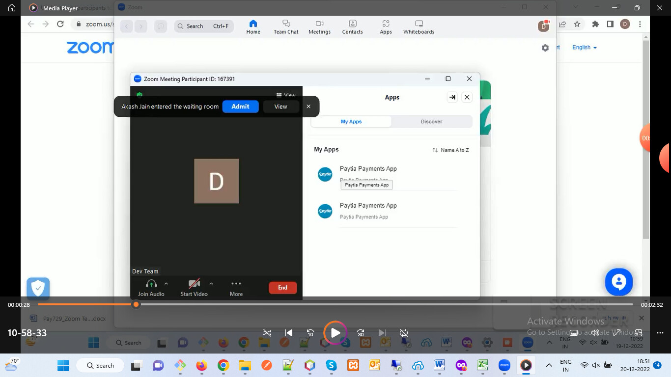Admit Akash Jain from waiting room
The image size is (671, 377).
click(240, 107)
